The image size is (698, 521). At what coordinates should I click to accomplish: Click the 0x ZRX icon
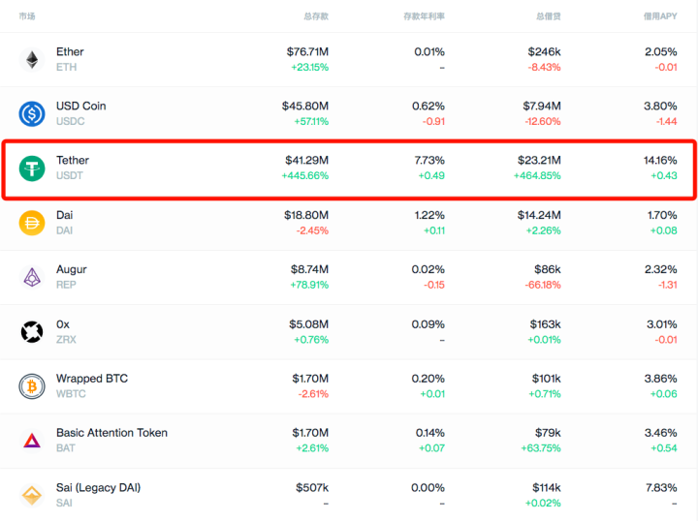pyautogui.click(x=32, y=332)
